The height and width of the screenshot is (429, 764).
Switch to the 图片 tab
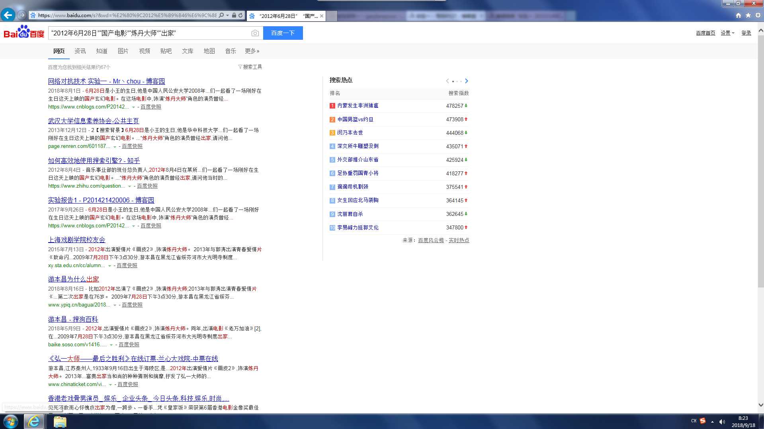123,51
